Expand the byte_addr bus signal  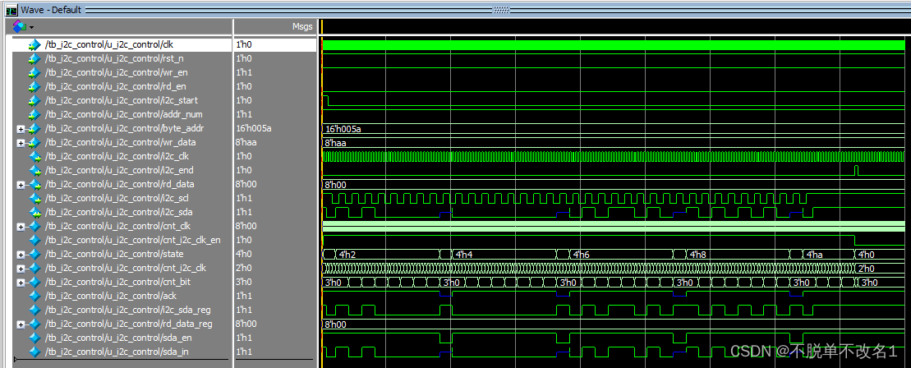tap(21, 128)
